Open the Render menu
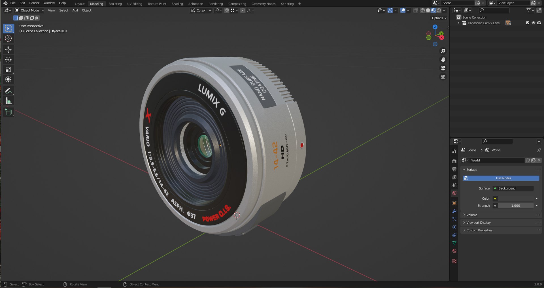This screenshot has width=544, height=288. (x=34, y=3)
